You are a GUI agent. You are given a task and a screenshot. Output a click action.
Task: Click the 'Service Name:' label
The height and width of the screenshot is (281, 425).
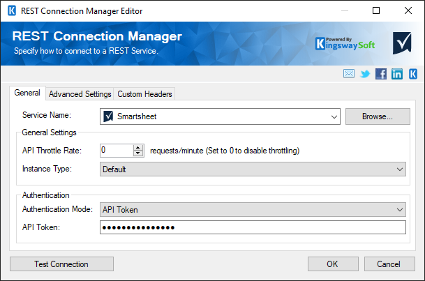pos(47,115)
